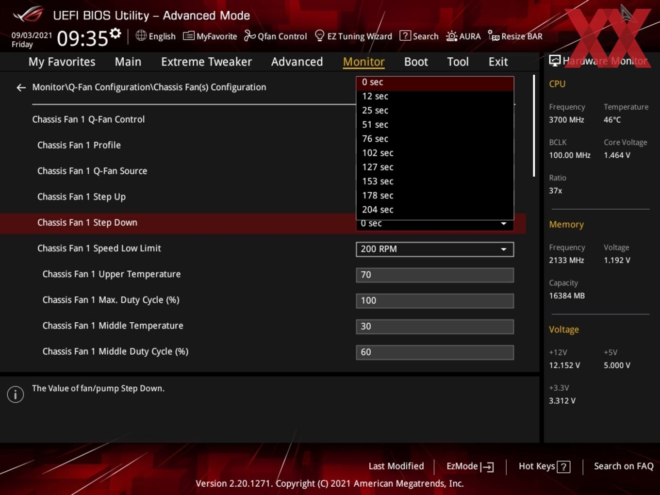Open the My Favorites tab
This screenshot has height=495, width=660.
pyautogui.click(x=62, y=62)
